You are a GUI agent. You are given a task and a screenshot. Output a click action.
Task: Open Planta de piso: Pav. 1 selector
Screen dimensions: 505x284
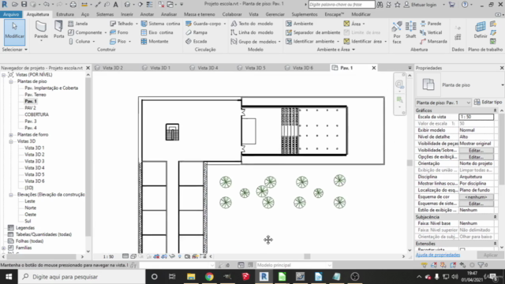pyautogui.click(x=443, y=103)
